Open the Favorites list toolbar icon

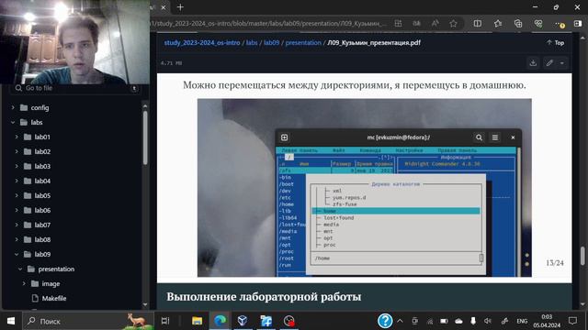coord(498,23)
